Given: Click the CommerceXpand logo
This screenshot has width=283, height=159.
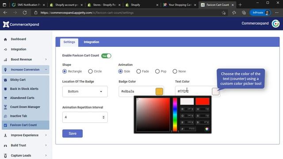Looking at the screenshot, I should coord(21,24).
